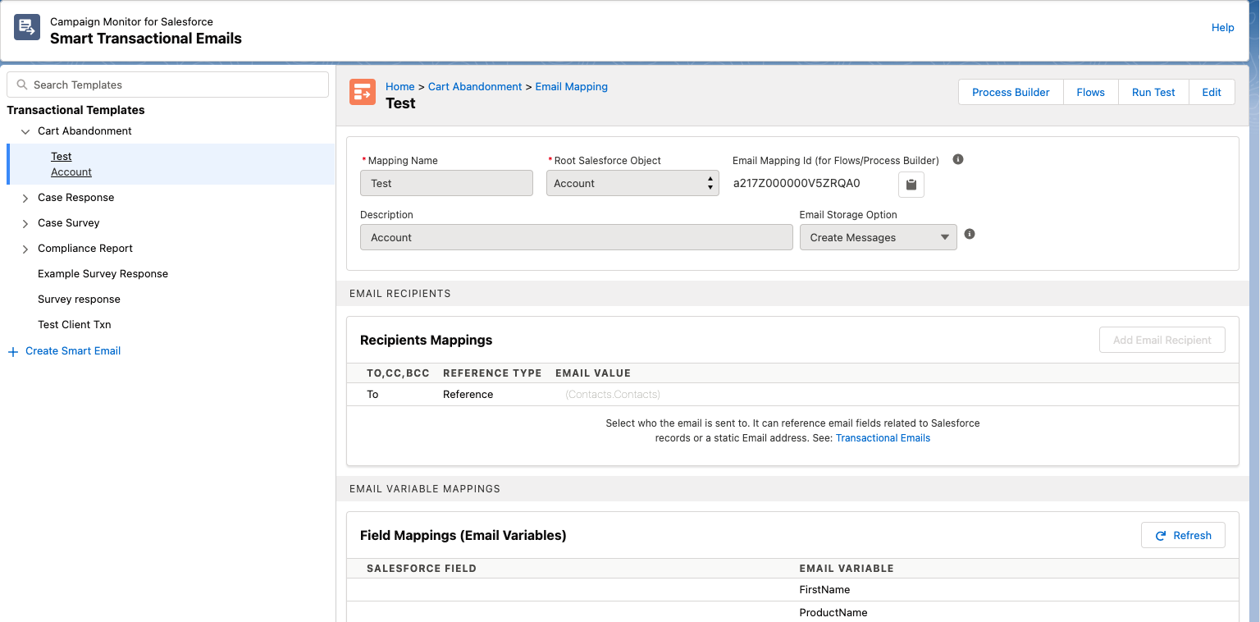
Task: Click info icon beside Email Mapping Id
Action: click(x=958, y=159)
